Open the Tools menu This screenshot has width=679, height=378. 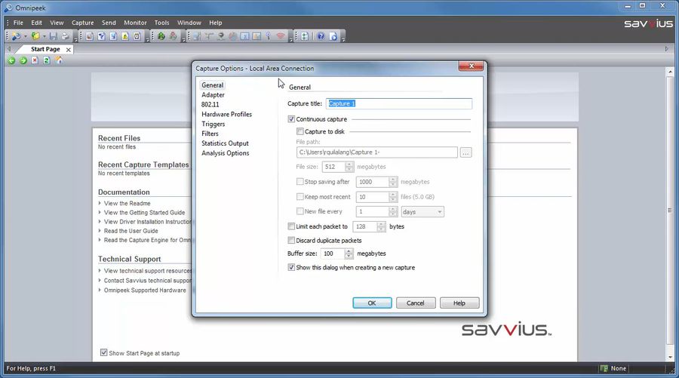(x=162, y=23)
